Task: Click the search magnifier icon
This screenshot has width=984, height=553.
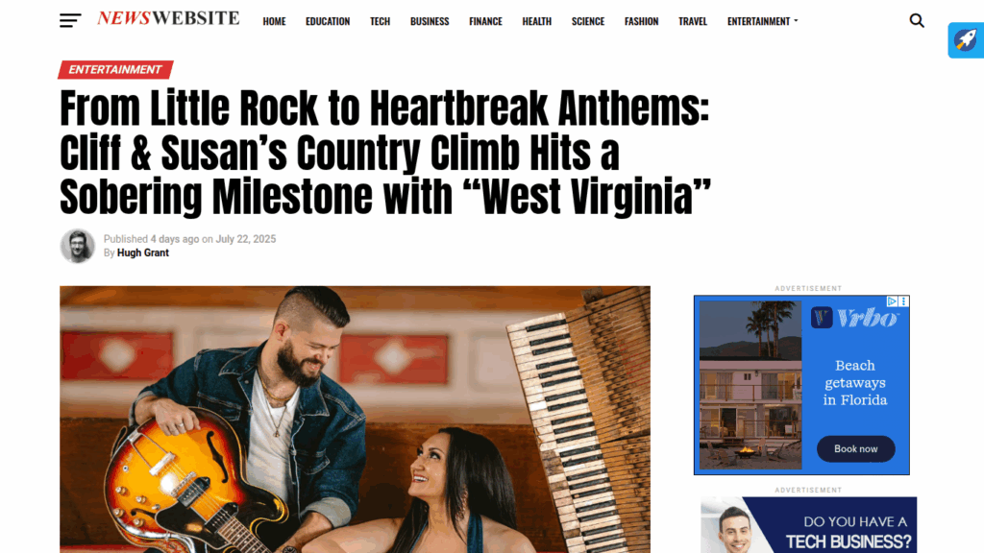Action: coord(916,21)
